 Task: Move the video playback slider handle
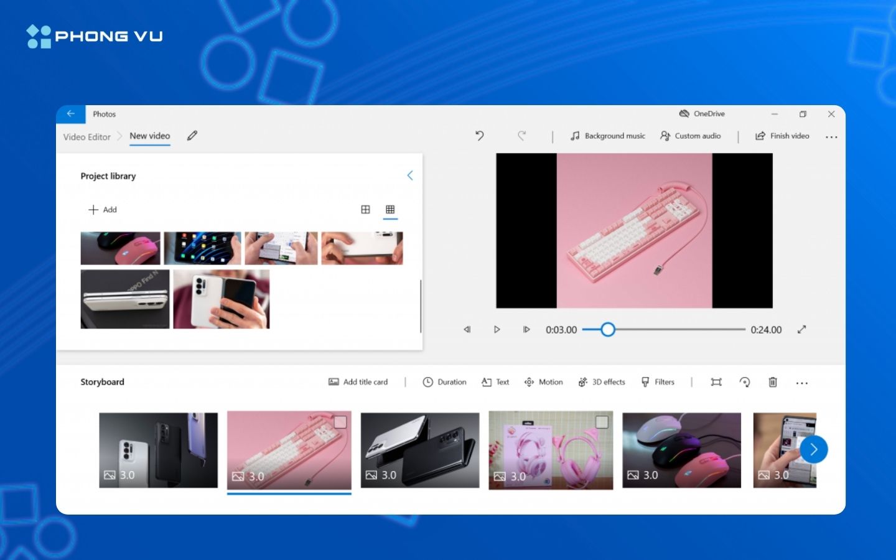click(608, 329)
